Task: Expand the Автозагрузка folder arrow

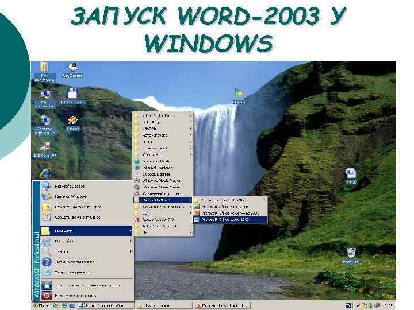Action: pos(190,135)
